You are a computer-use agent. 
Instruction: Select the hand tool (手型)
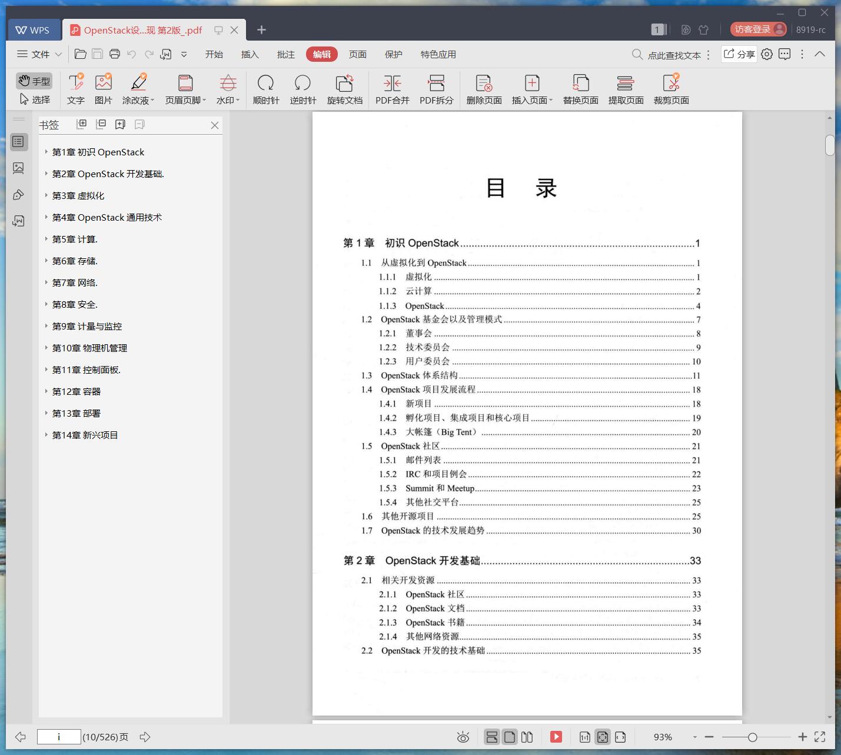[34, 81]
